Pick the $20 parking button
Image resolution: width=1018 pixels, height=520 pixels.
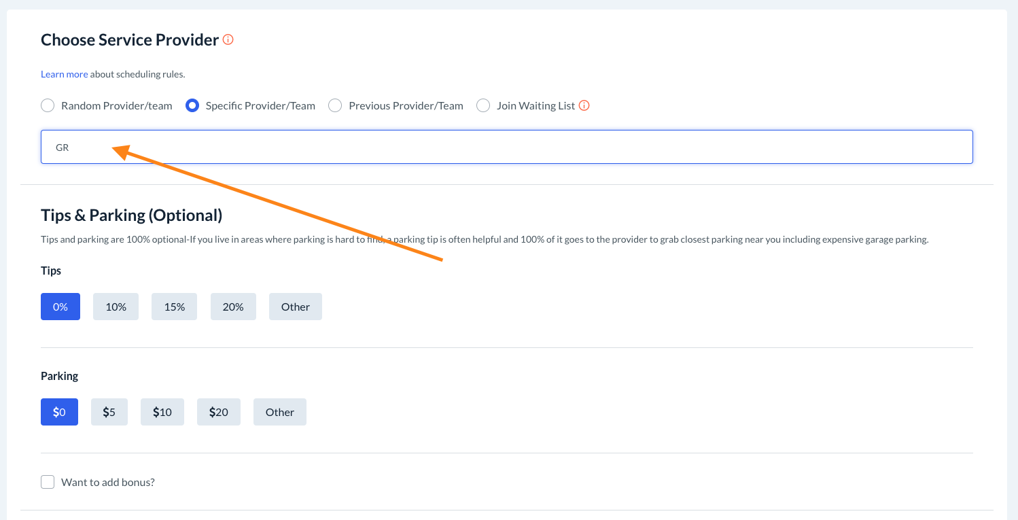[219, 412]
